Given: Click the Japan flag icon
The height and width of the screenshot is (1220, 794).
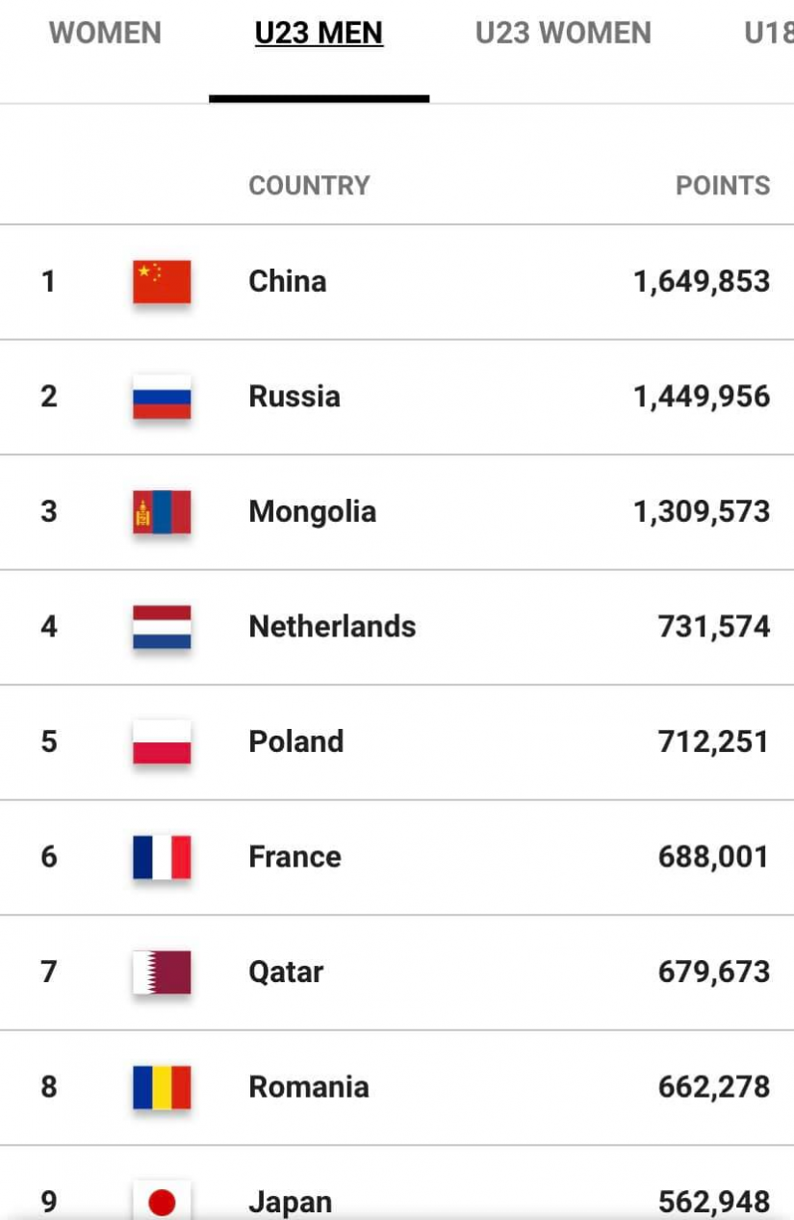Looking at the screenshot, I should [162, 1200].
